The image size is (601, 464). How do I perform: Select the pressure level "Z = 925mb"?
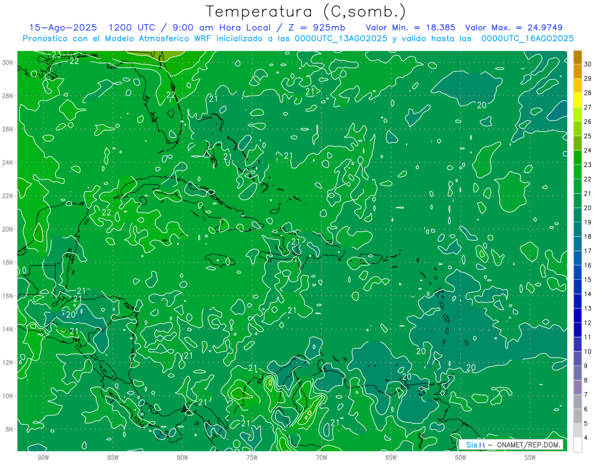coord(317,28)
